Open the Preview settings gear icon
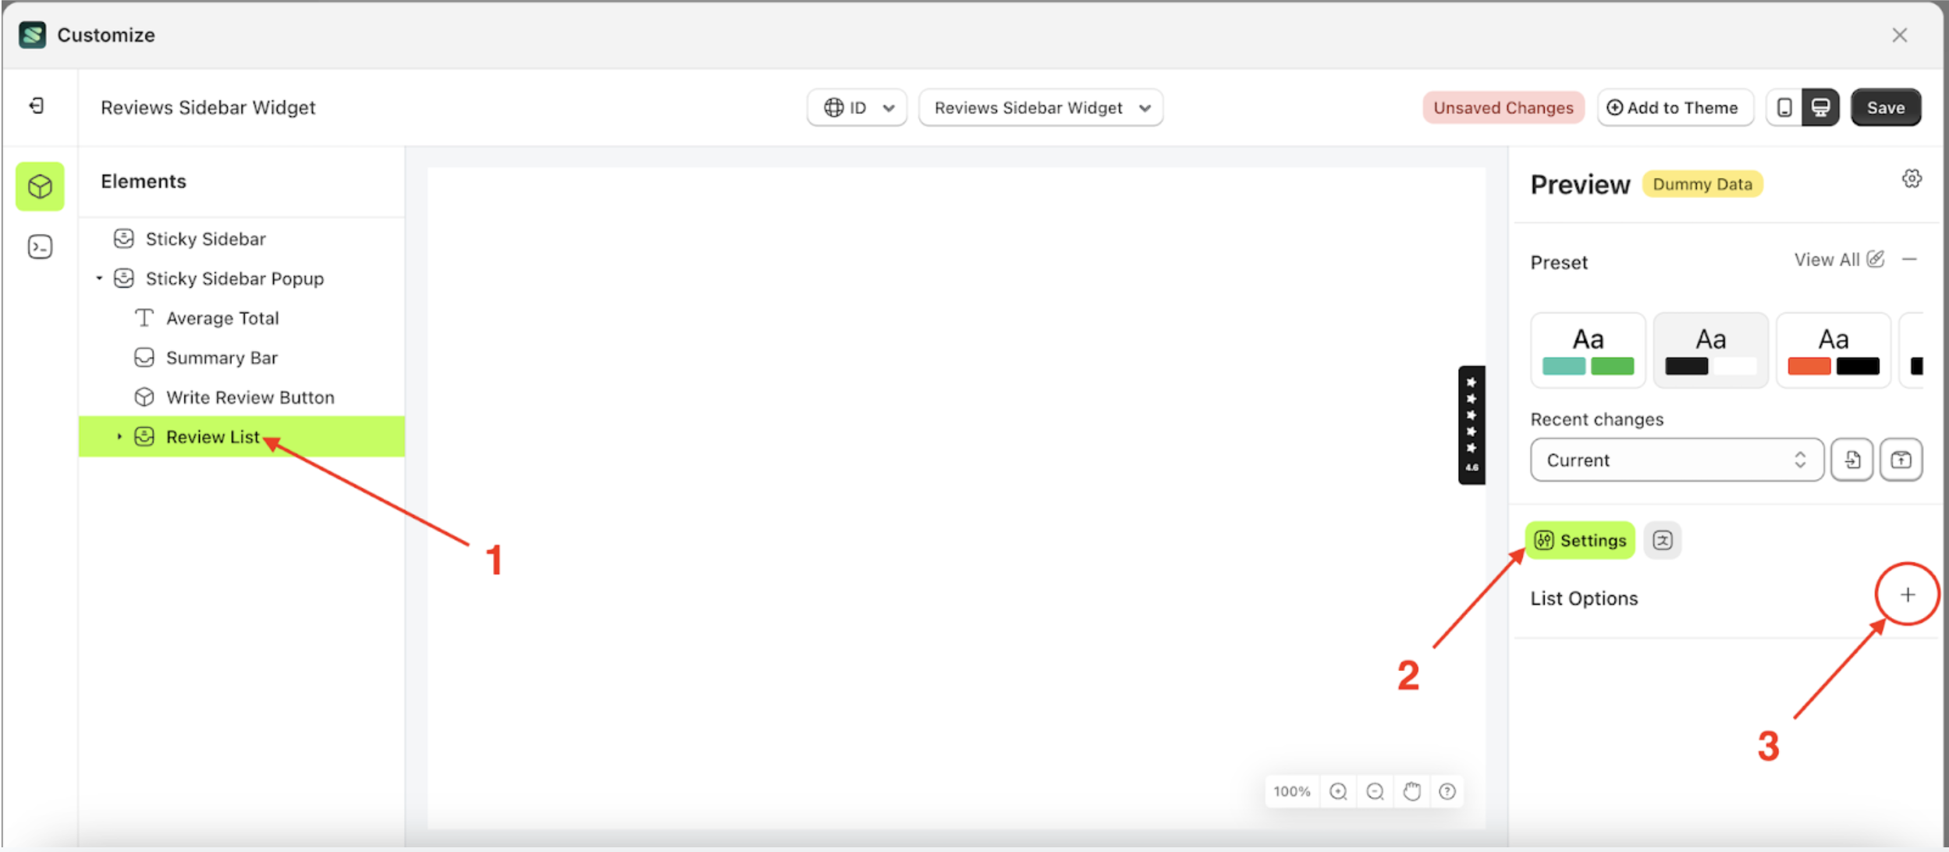The height and width of the screenshot is (852, 1949). tap(1912, 178)
